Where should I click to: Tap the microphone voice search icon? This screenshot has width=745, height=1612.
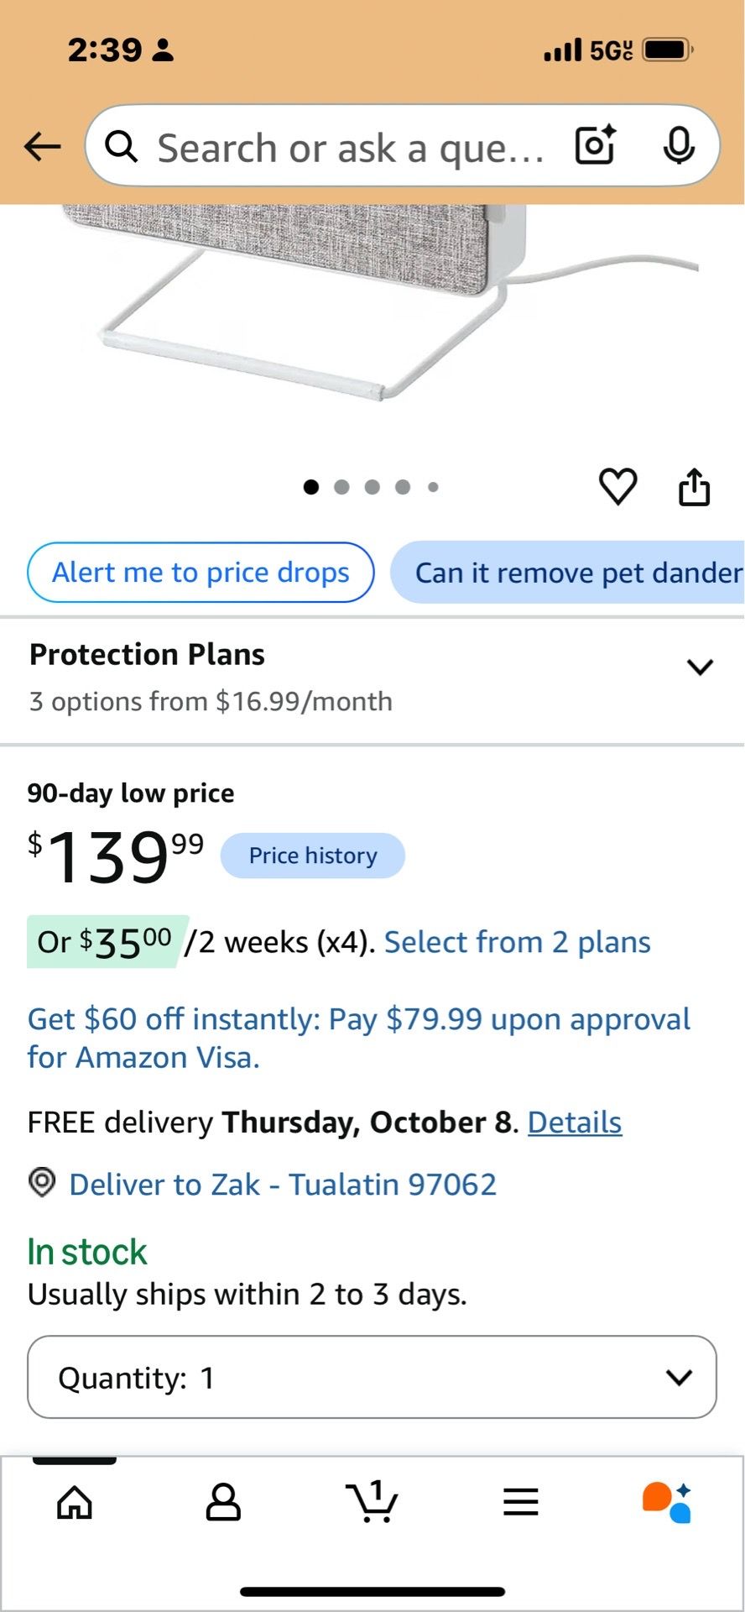(679, 146)
